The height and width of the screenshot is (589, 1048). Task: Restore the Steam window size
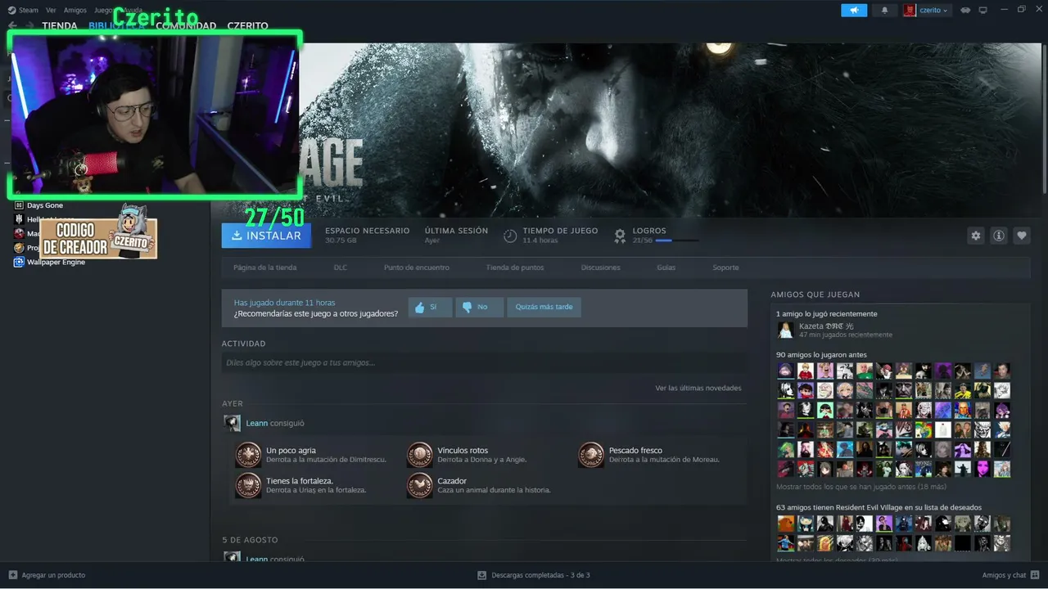[1021, 10]
